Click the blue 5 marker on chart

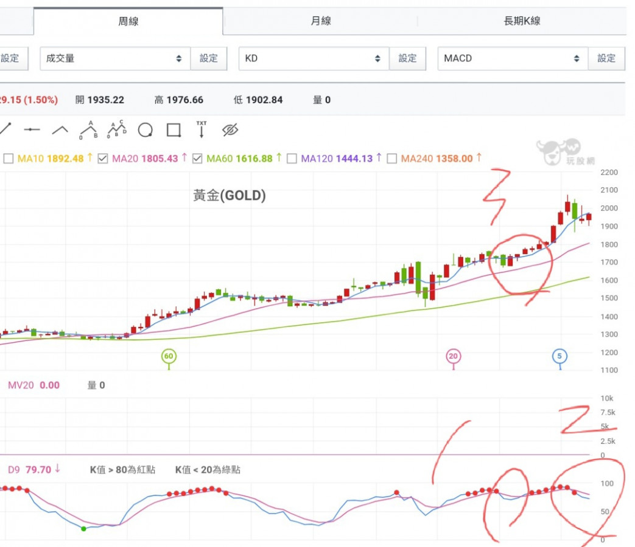tap(560, 356)
